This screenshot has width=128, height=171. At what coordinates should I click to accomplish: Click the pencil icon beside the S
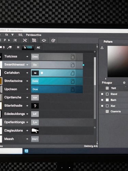point(10,47)
